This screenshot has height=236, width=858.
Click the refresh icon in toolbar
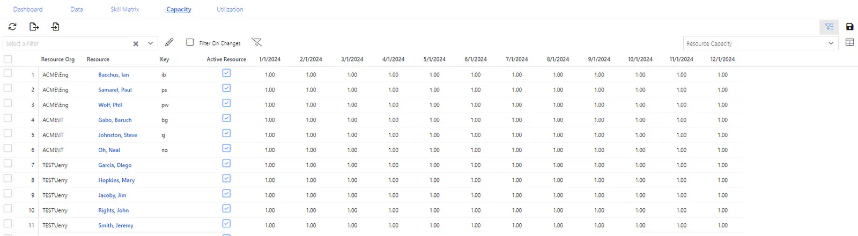12,27
